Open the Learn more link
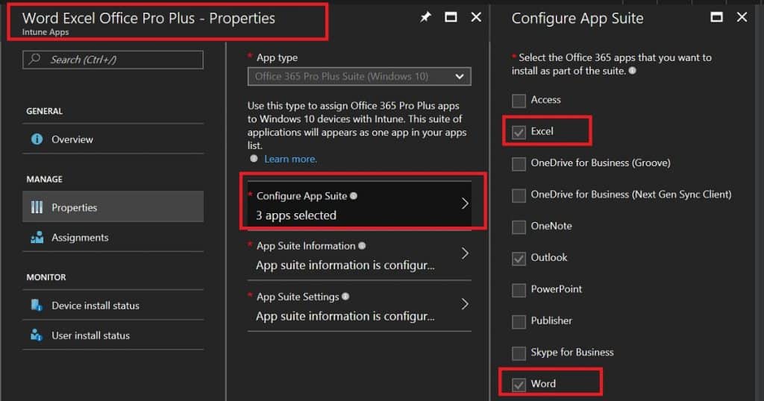Screen dimensions: 764x401 (290, 159)
